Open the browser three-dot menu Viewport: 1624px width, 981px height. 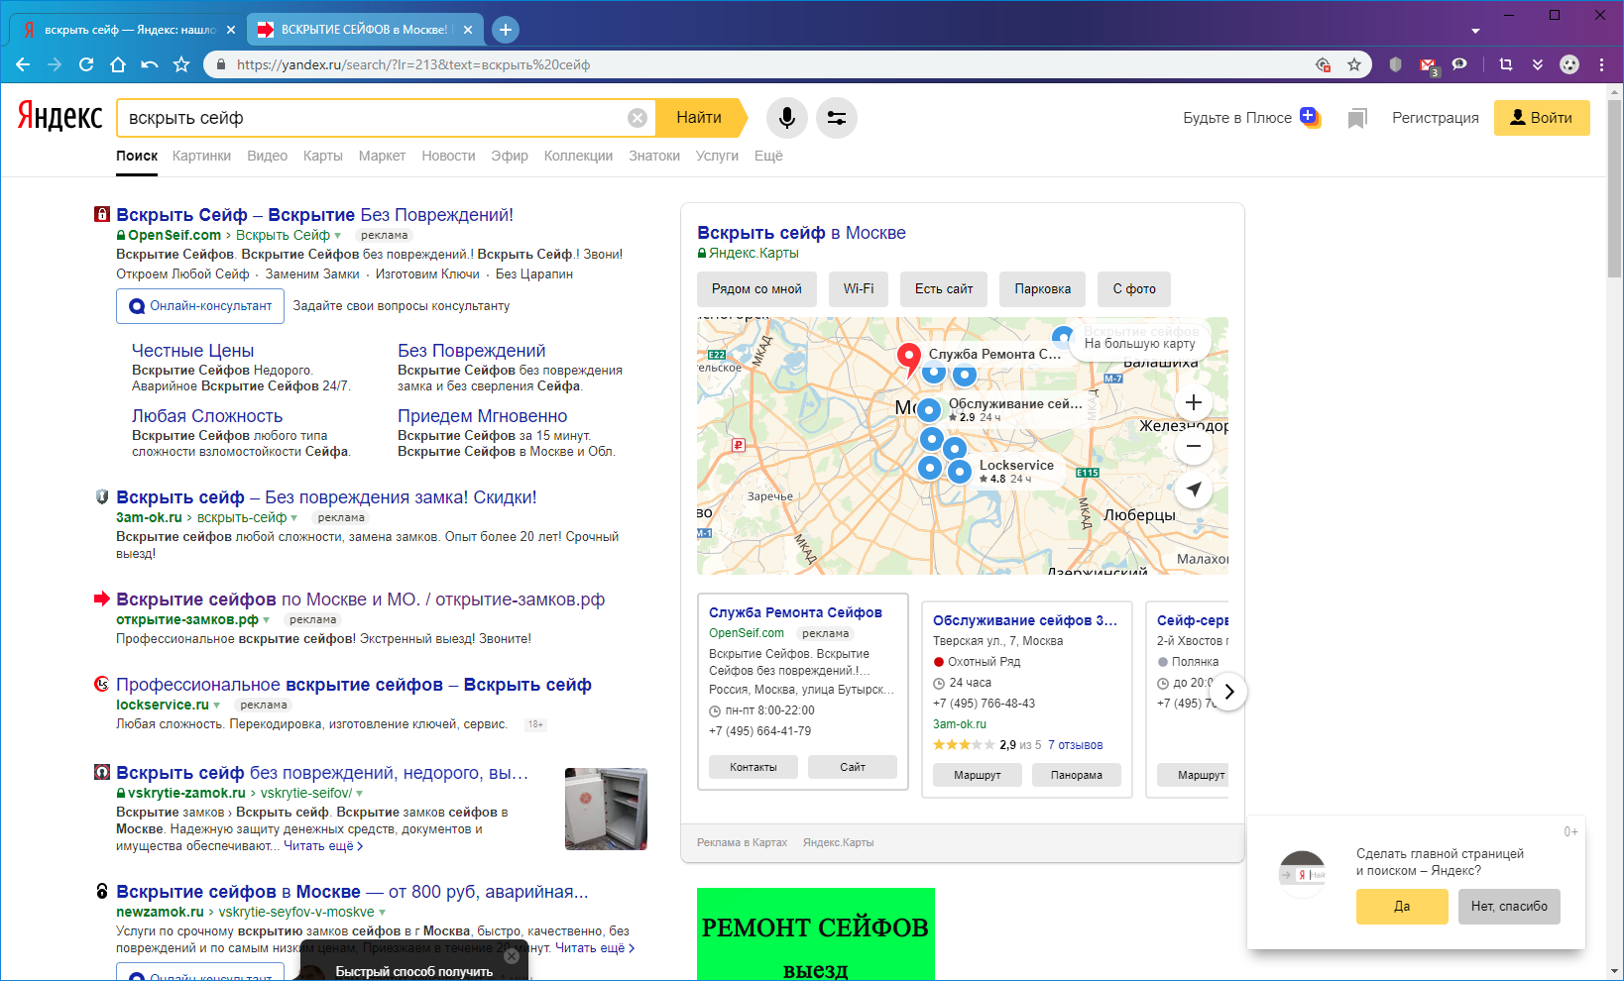coord(1601,64)
